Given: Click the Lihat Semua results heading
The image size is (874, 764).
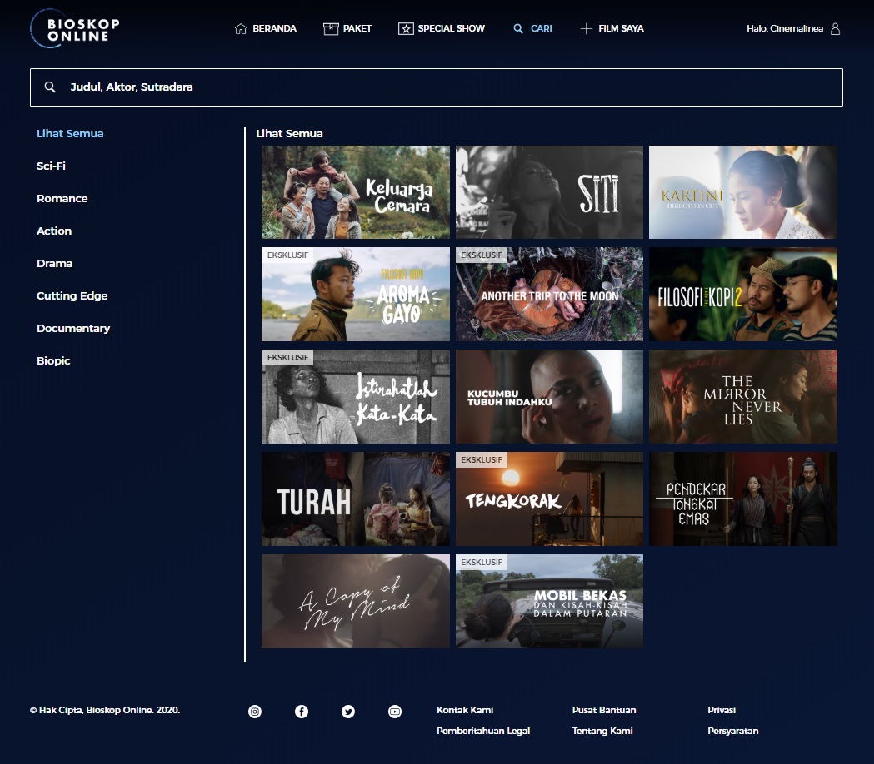Looking at the screenshot, I should tap(289, 134).
